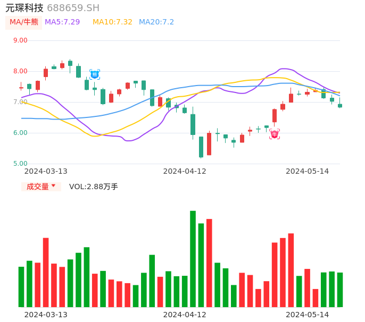Click the 2024-03-13 date under the volume chart

click(46, 315)
